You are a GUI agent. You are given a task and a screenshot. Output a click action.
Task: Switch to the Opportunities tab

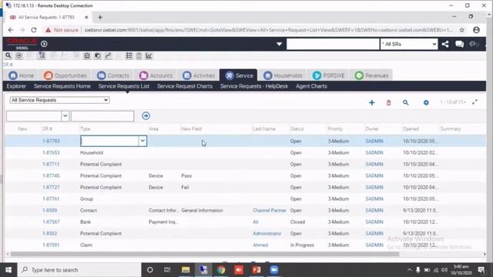(65, 75)
